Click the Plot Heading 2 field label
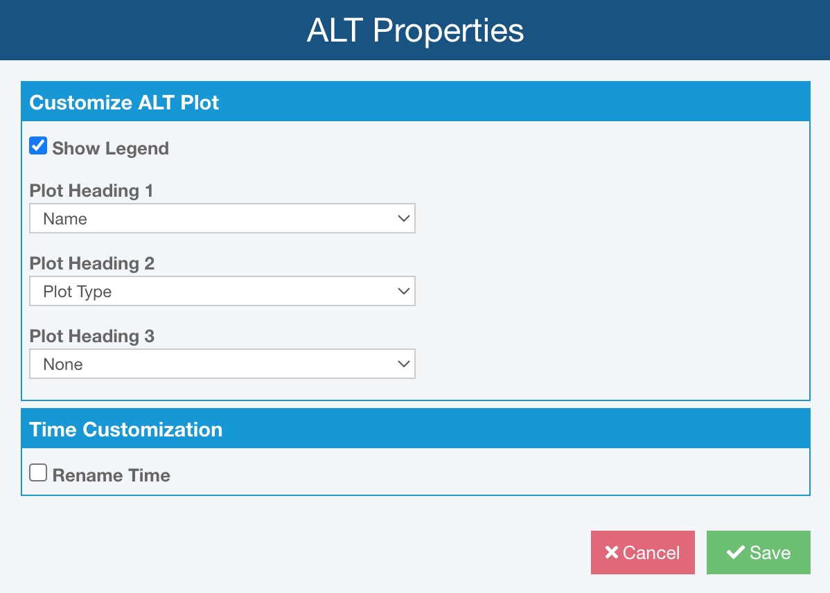The height and width of the screenshot is (593, 830). 92,263
